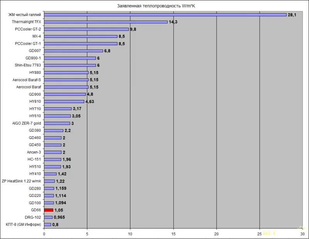Click the HY710 label

point(35,108)
